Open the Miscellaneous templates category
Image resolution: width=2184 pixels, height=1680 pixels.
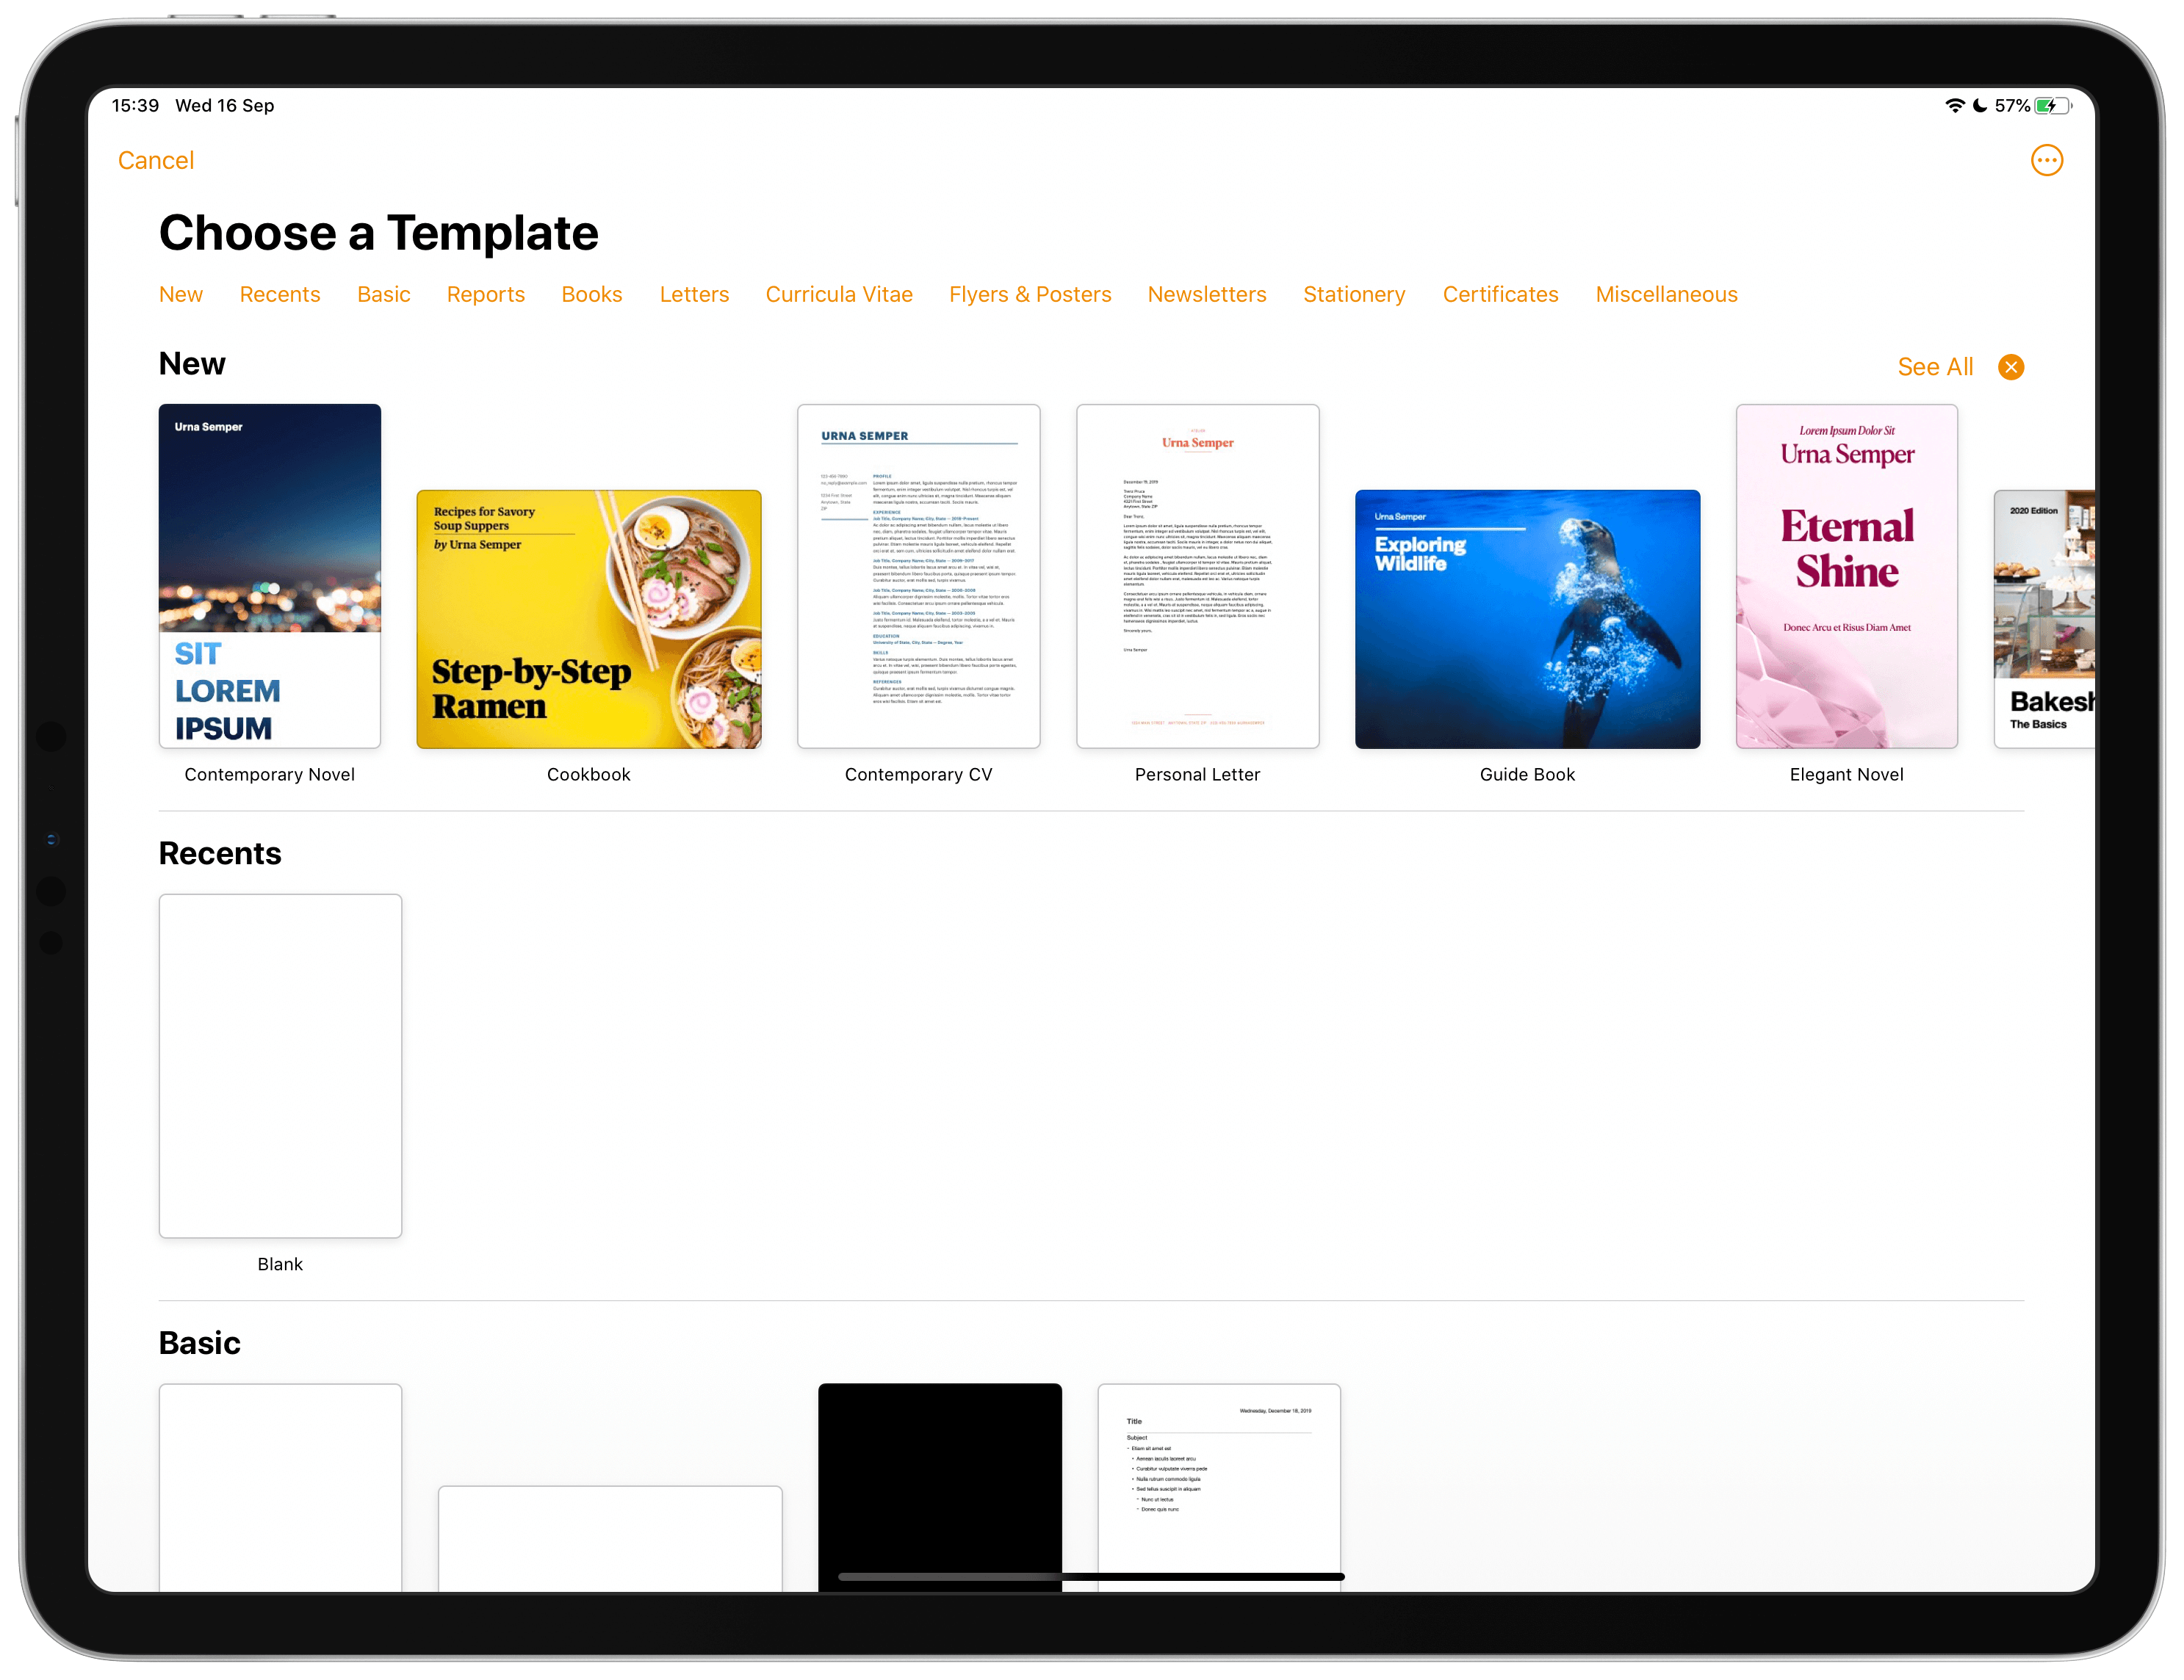tap(1667, 294)
